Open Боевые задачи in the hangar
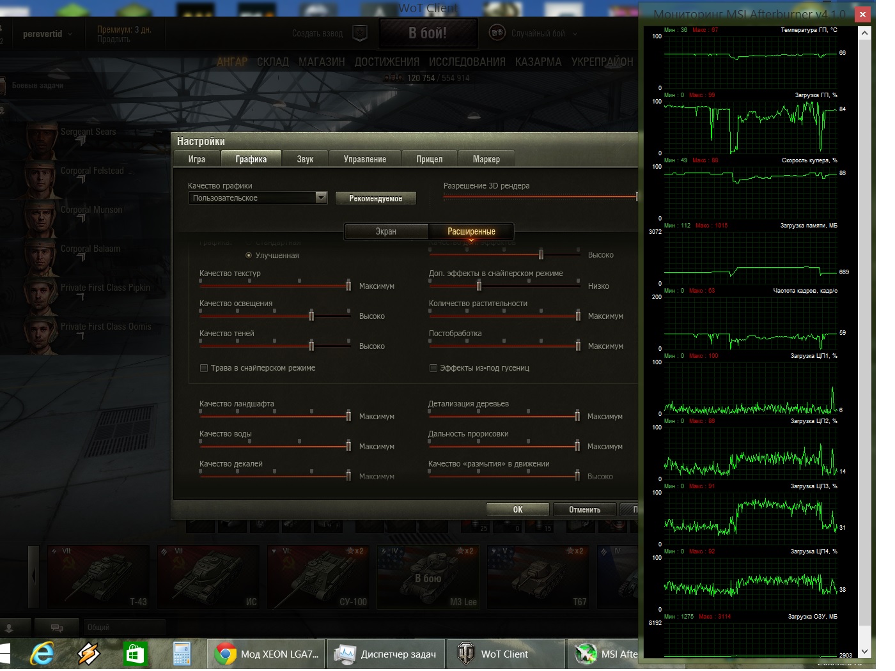Image resolution: width=895 pixels, height=671 pixels. point(38,86)
